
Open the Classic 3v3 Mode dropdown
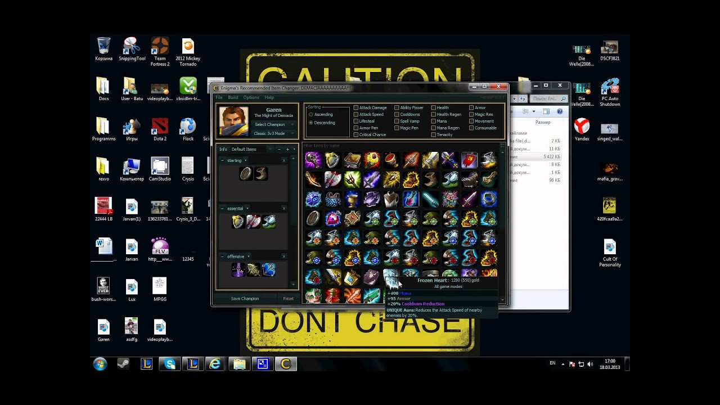[x=273, y=133]
